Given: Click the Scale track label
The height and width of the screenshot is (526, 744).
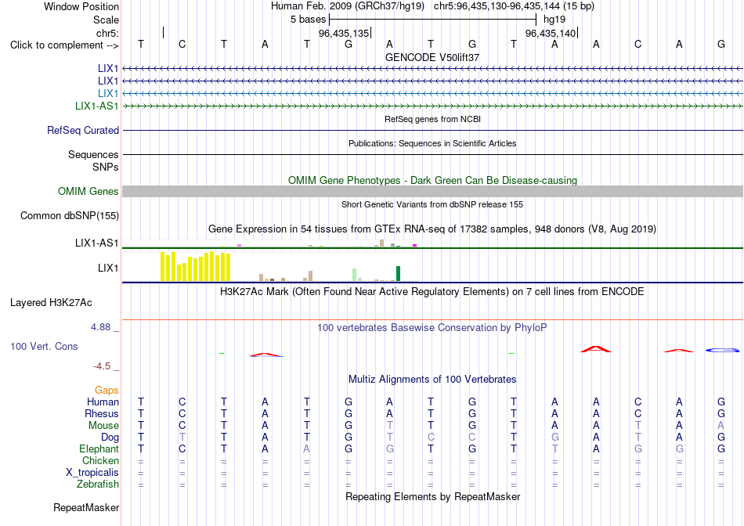Looking at the screenshot, I should [x=106, y=20].
